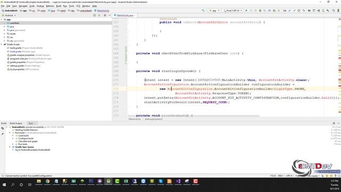Hide the Project panel with minus icon
Screen dimensions: 341x192
click(x=110, y=15)
